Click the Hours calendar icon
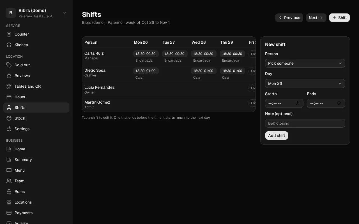Image resolution: width=359 pixels, height=224 pixels. pyautogui.click(x=9, y=97)
